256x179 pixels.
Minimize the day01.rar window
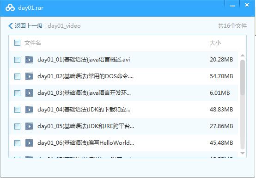click(x=232, y=6)
